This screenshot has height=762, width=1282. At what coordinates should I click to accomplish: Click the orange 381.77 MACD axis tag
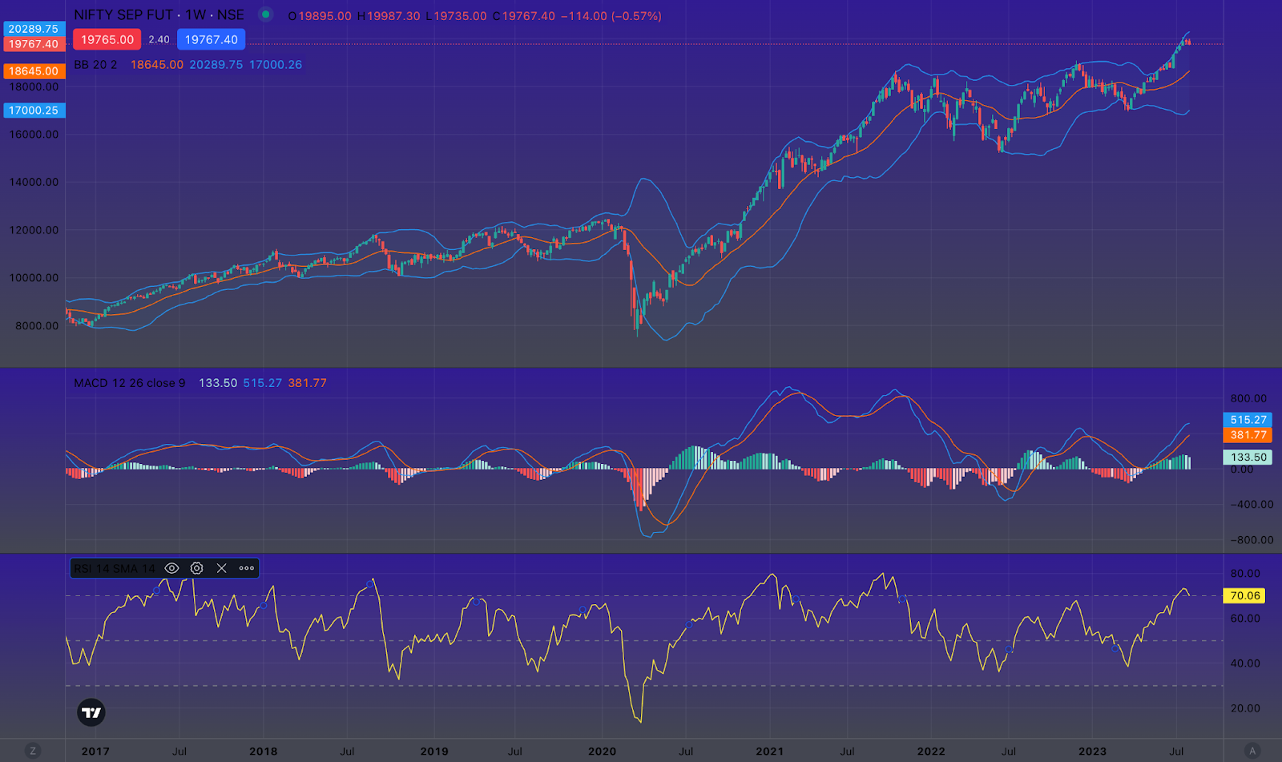[x=1248, y=435]
